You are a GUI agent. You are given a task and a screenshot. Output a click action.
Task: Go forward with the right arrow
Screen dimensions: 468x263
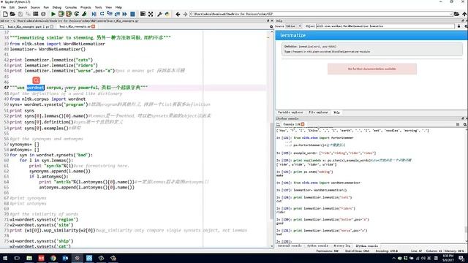click(x=185, y=14)
